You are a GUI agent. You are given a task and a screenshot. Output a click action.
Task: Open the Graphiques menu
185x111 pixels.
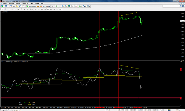click(x=25, y=4)
